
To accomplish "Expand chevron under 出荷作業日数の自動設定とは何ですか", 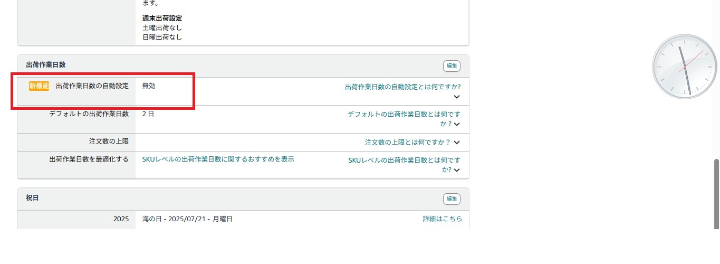I will (457, 97).
